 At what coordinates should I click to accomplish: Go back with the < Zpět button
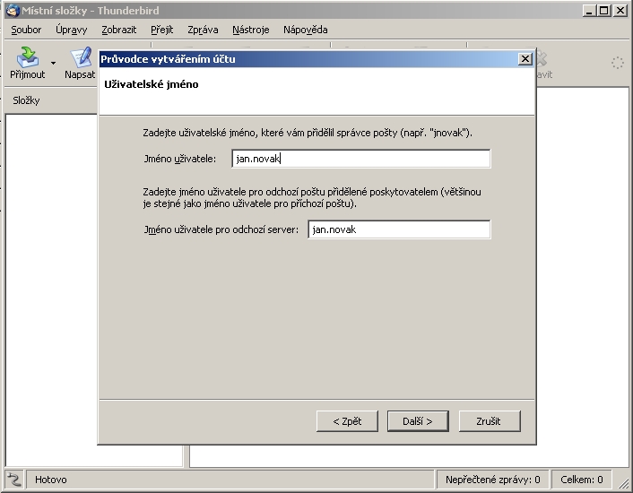point(347,420)
